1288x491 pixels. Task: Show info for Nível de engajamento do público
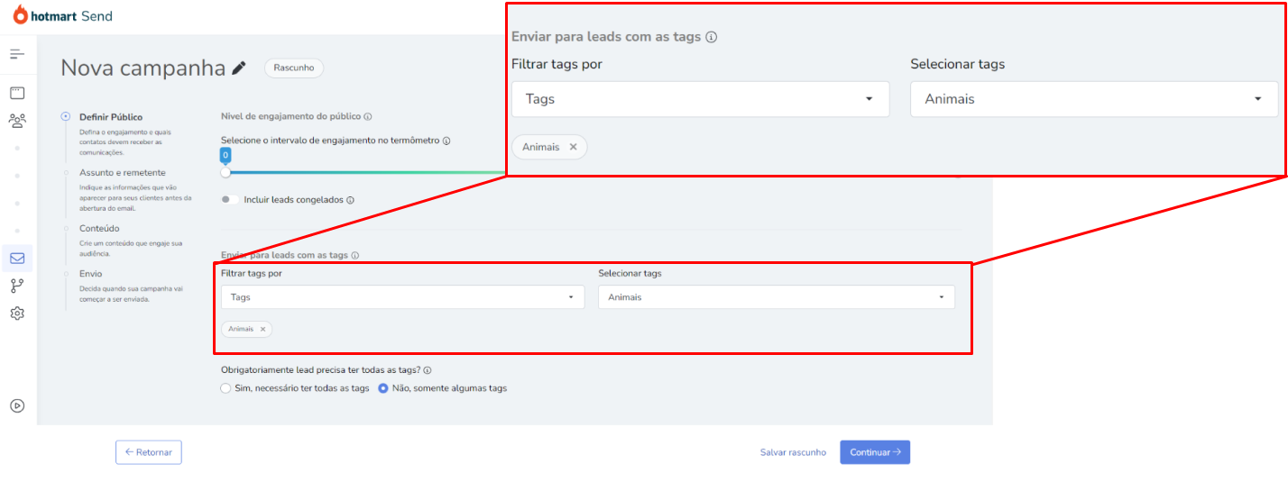[369, 116]
